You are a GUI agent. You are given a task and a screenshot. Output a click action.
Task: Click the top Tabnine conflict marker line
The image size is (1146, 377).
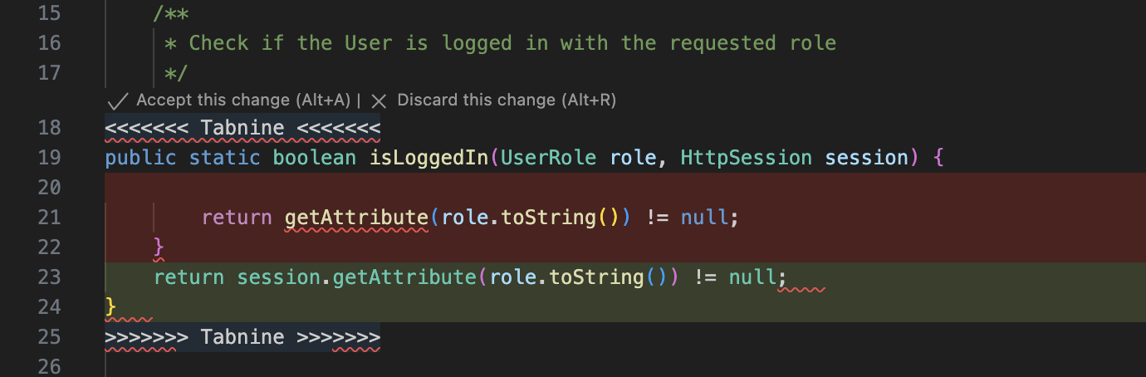242,128
